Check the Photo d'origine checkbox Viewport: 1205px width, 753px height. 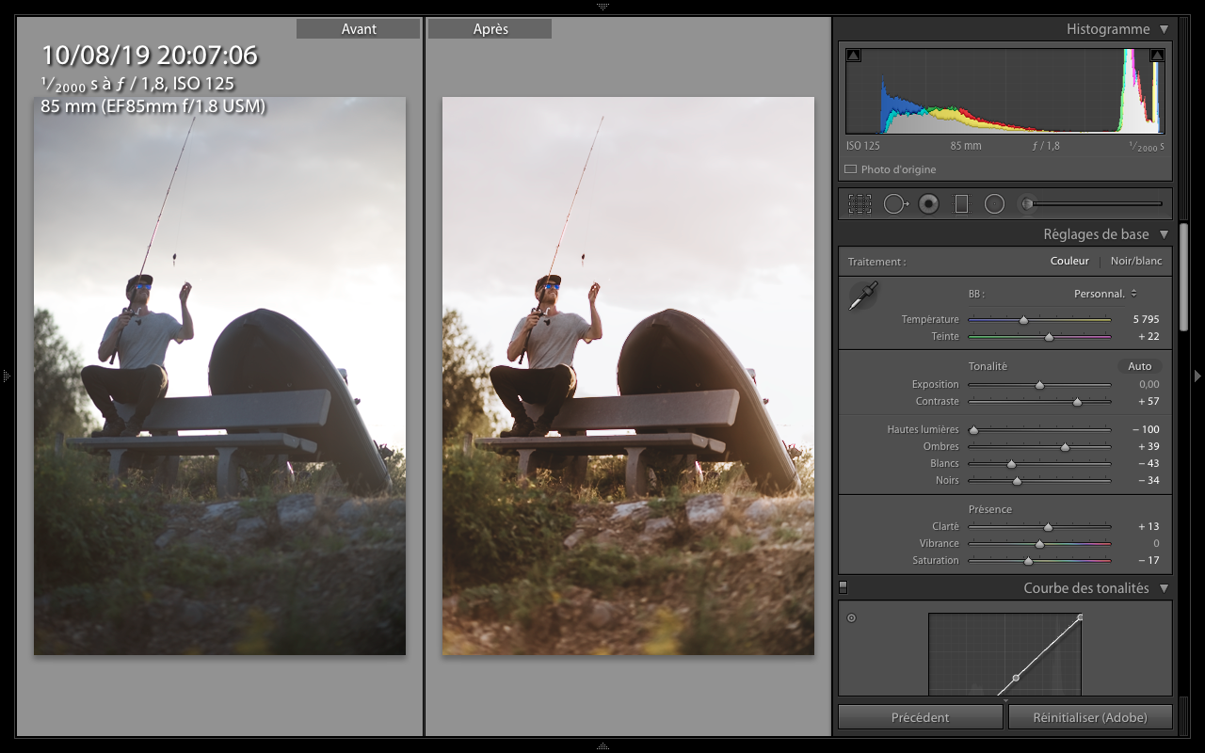tap(851, 170)
